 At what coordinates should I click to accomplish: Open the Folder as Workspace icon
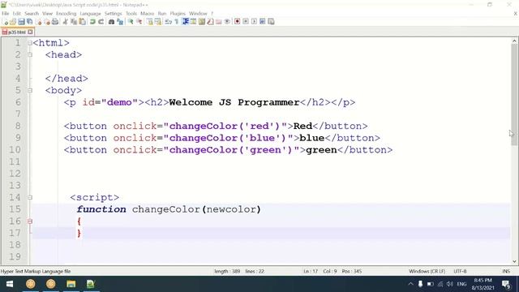(x=218, y=22)
